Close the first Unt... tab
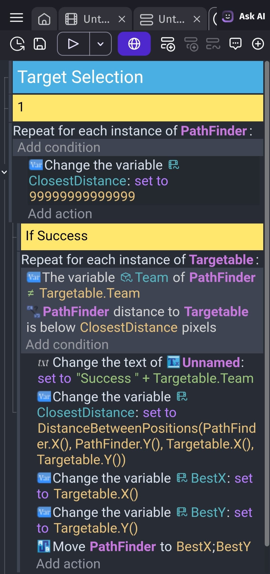The image size is (270, 574). (122, 19)
